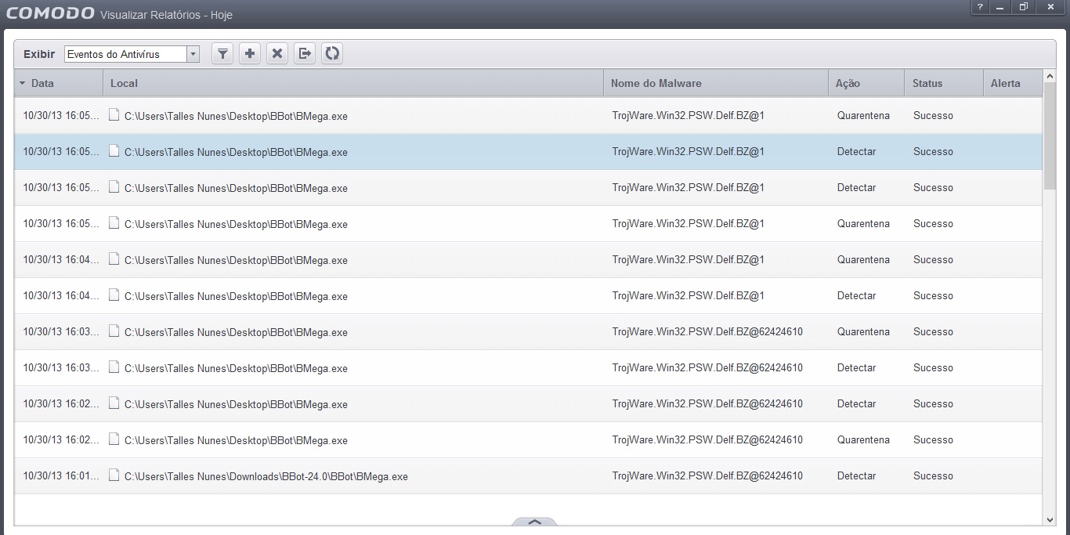Open help via the question mark icon
The width and height of the screenshot is (1070, 535).
click(980, 7)
